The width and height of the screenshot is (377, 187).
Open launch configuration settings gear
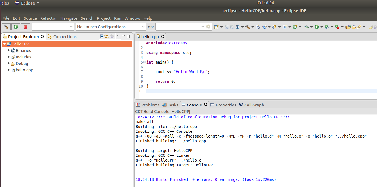point(208,27)
